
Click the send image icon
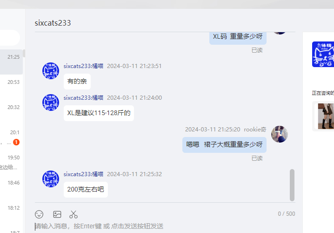57,214
